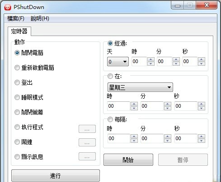Click the 分 field in 經過 group

[165, 61]
